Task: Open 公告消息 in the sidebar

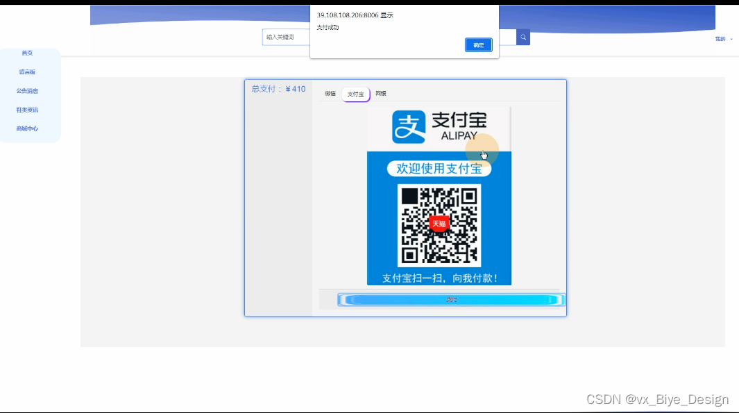Action: pos(27,91)
